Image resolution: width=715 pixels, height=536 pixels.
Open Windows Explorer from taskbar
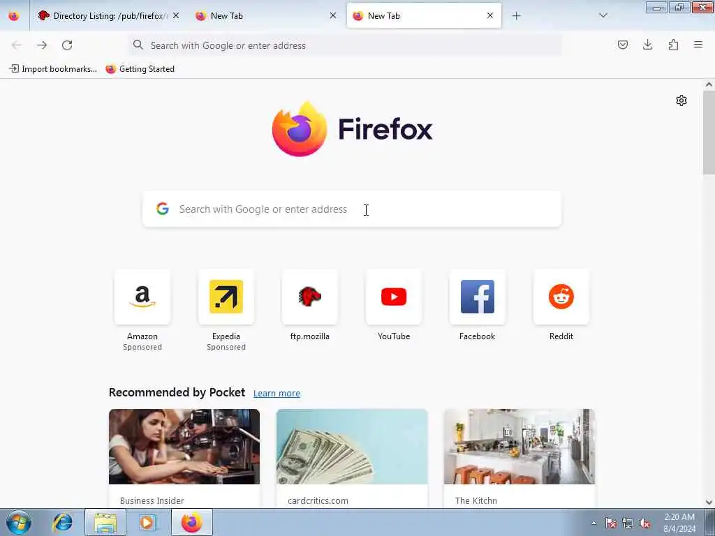tap(105, 522)
